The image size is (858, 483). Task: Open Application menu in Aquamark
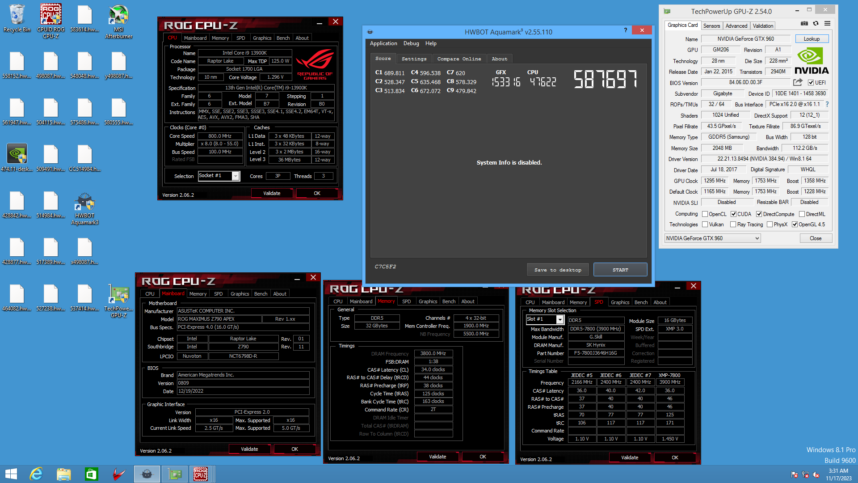point(383,43)
